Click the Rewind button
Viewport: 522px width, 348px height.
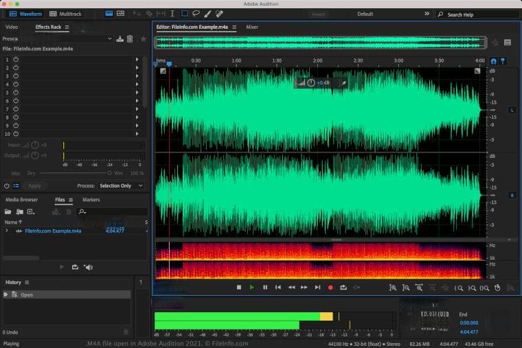[x=291, y=288]
